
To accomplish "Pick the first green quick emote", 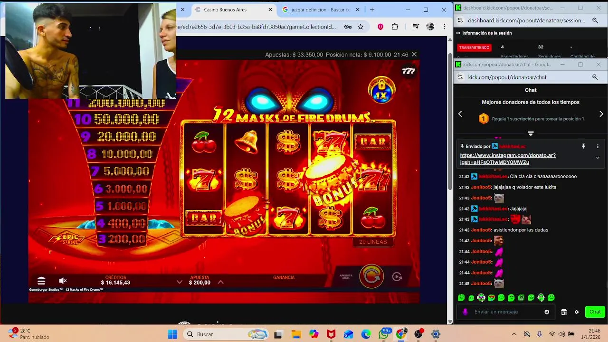I will (461, 298).
